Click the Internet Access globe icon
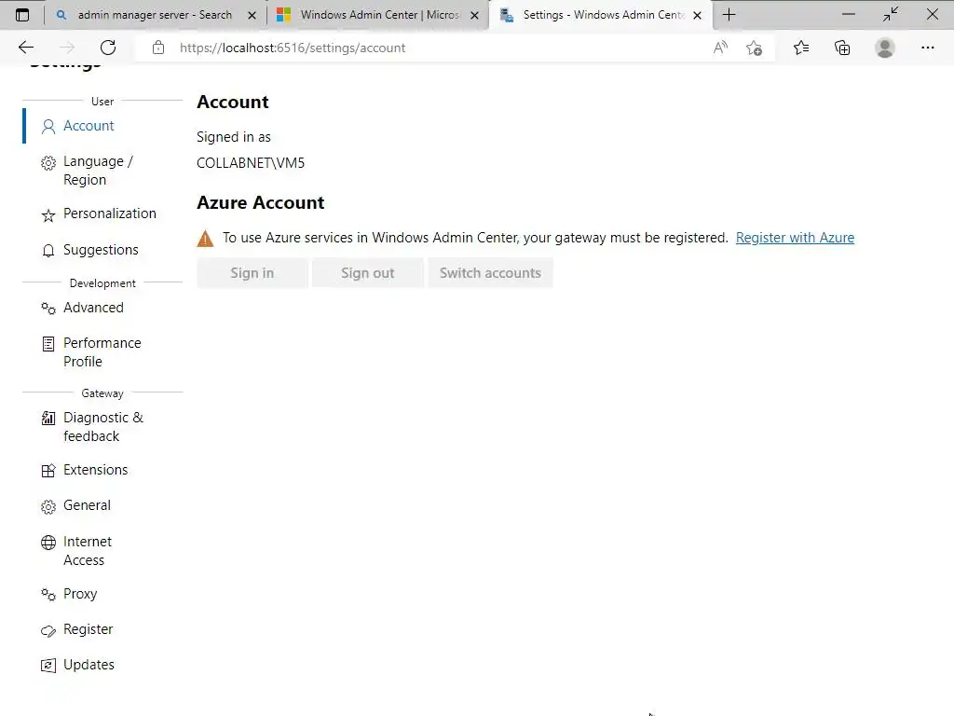 click(x=48, y=543)
